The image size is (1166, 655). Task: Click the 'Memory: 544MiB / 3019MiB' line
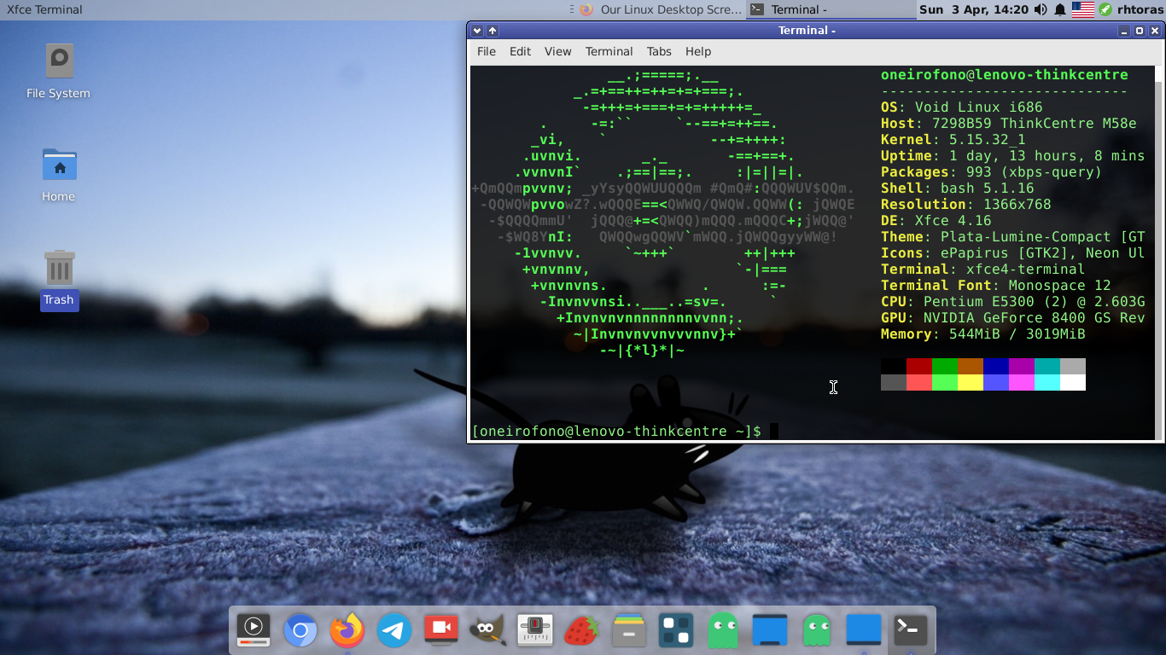point(983,334)
